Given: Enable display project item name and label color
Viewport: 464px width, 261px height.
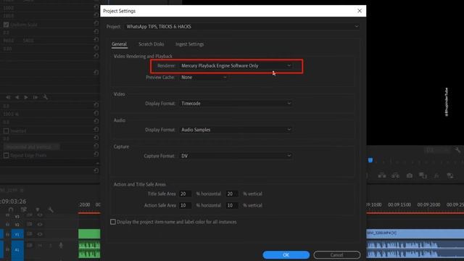Looking at the screenshot, I should pyautogui.click(x=113, y=222).
